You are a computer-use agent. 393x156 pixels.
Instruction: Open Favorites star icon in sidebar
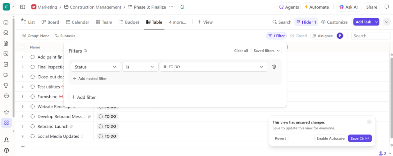click(x=6, y=112)
